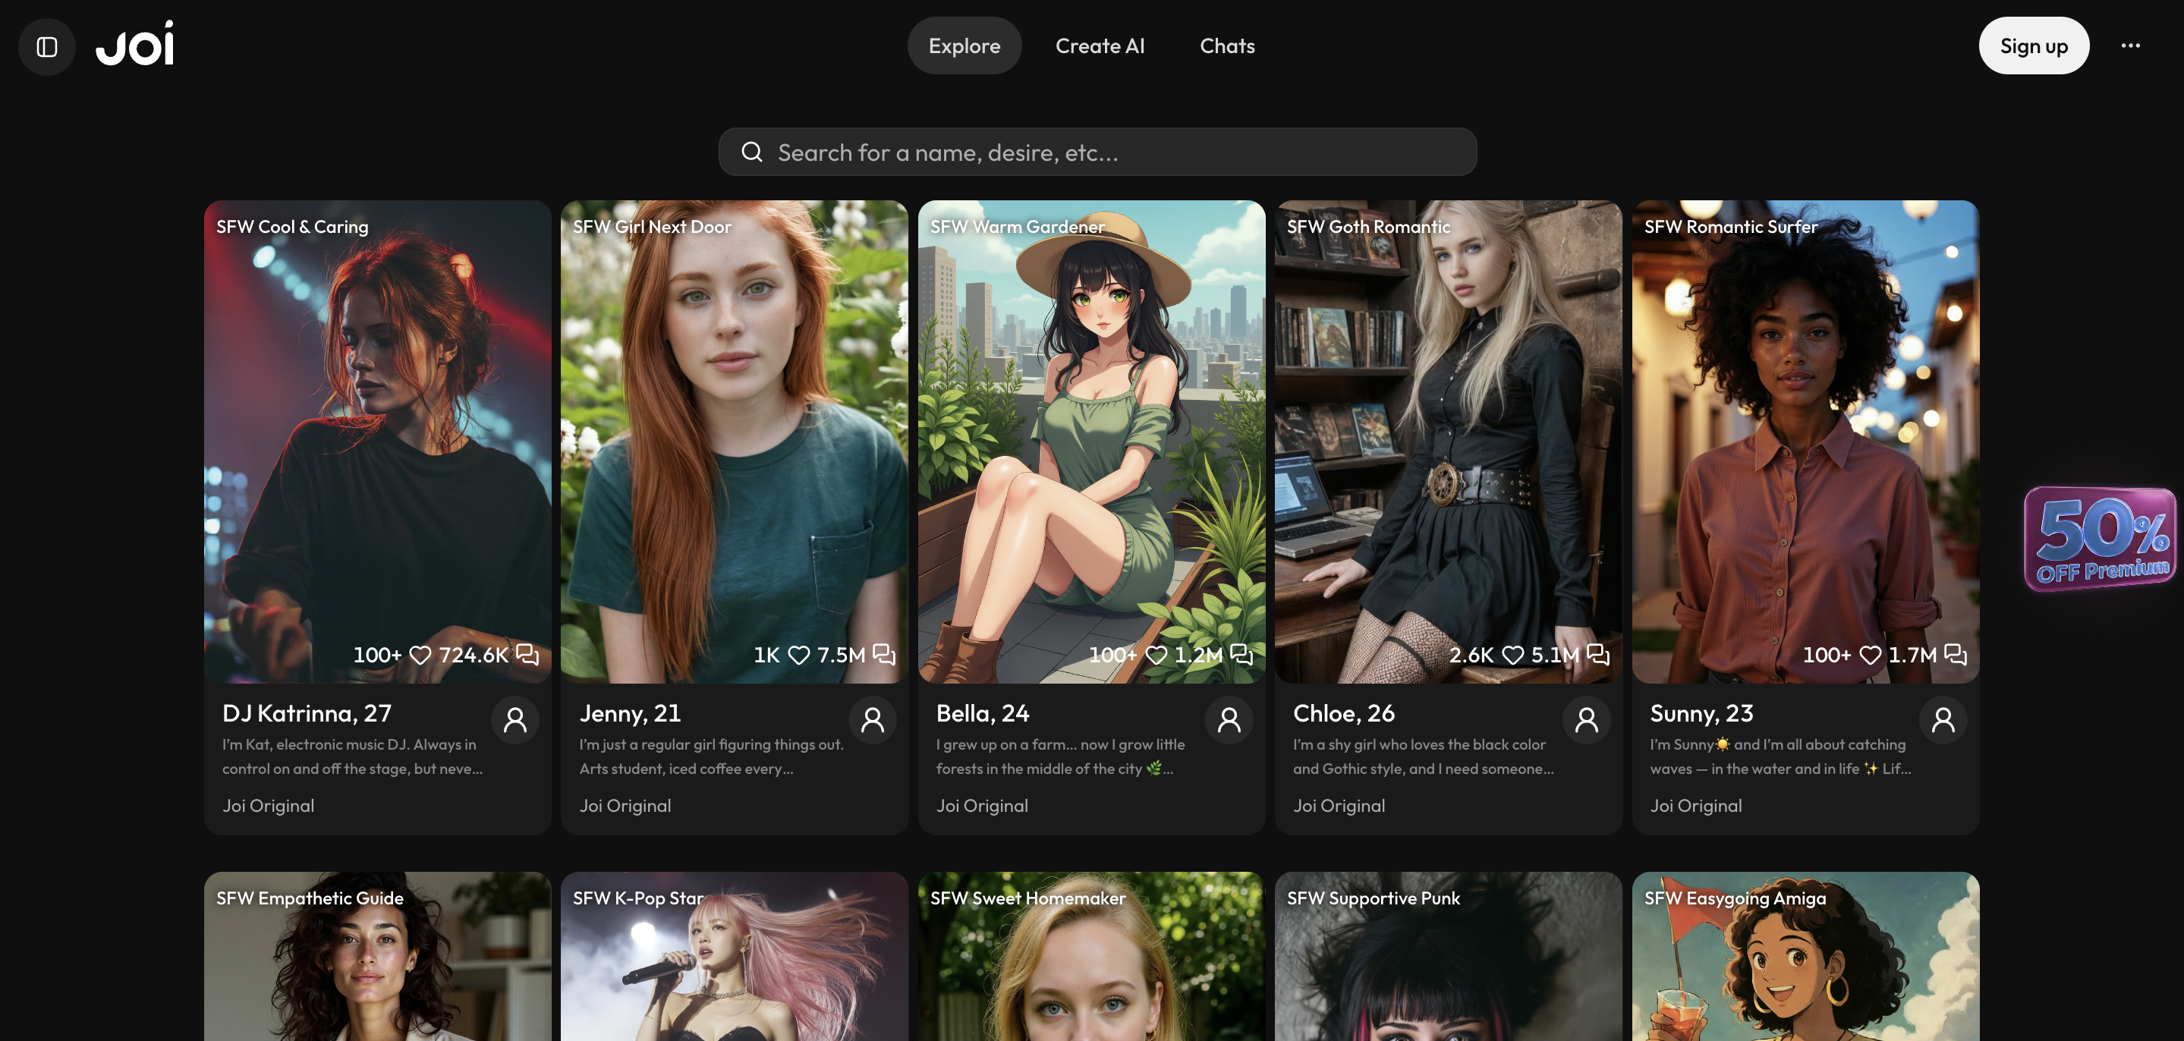The image size is (2184, 1041).
Task: Click the name 'Chloe, 26'
Action: coord(1344,713)
